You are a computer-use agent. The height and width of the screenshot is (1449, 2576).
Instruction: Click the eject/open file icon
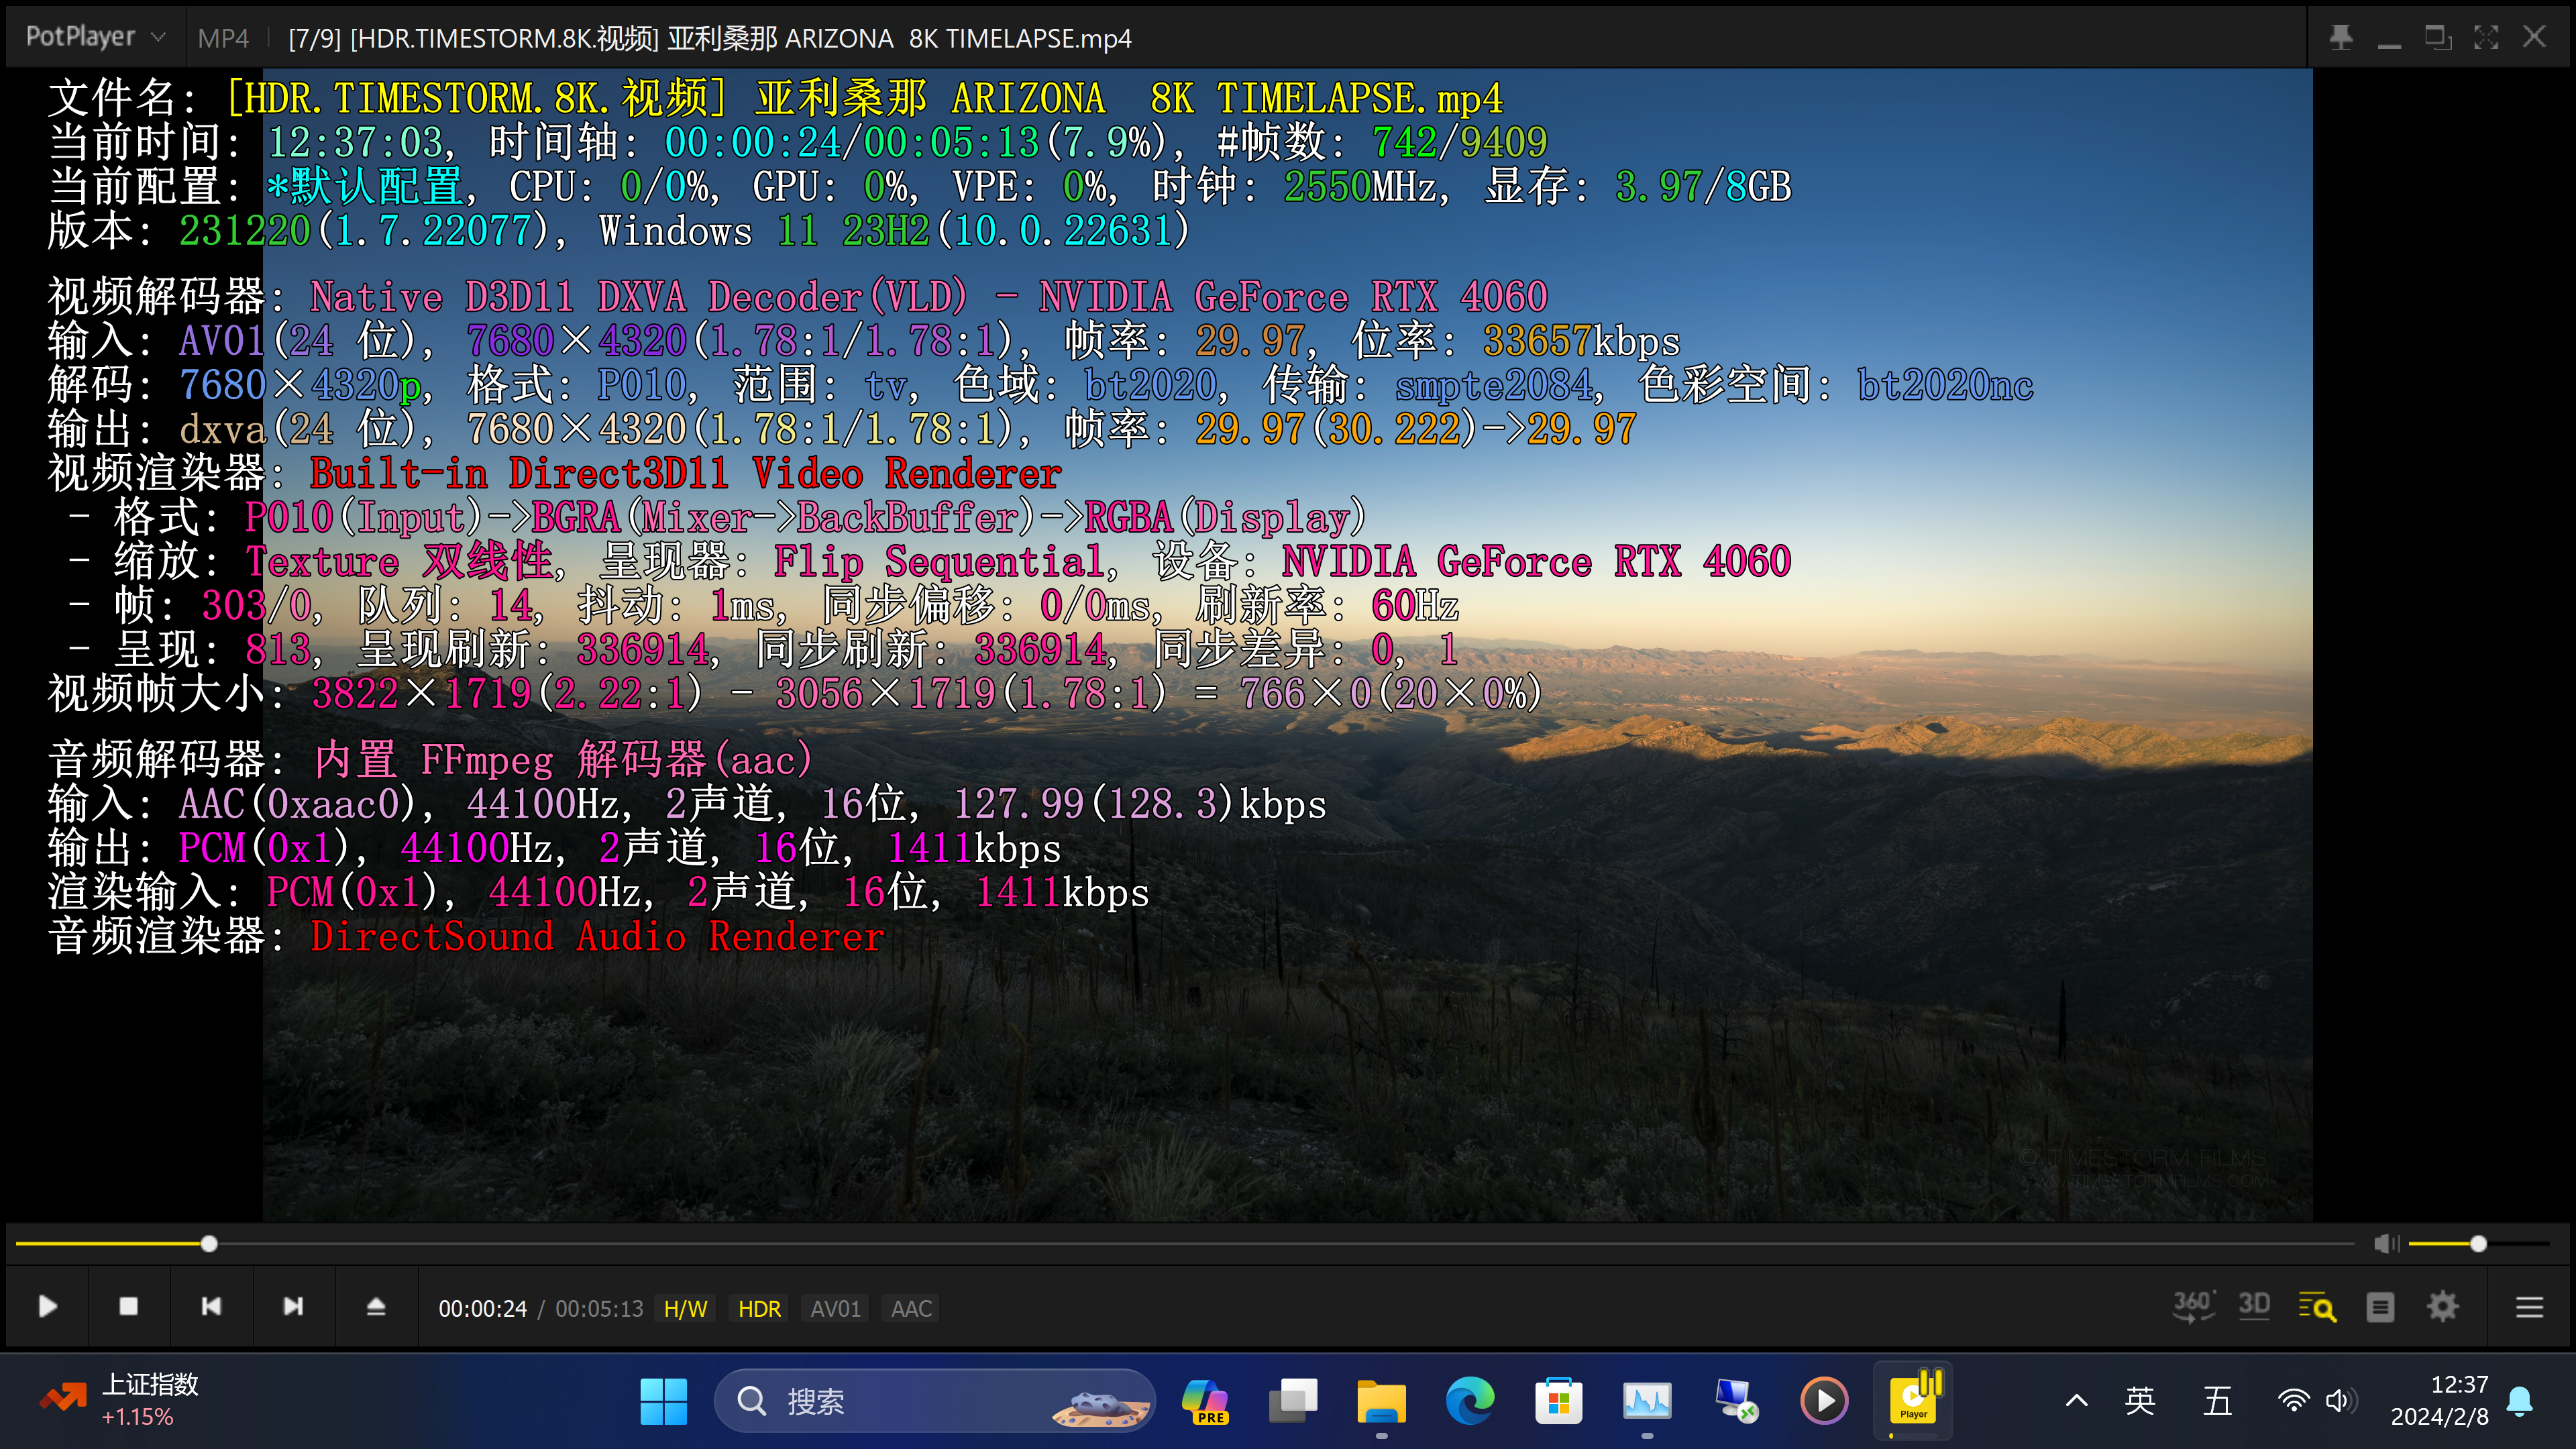click(x=376, y=1307)
